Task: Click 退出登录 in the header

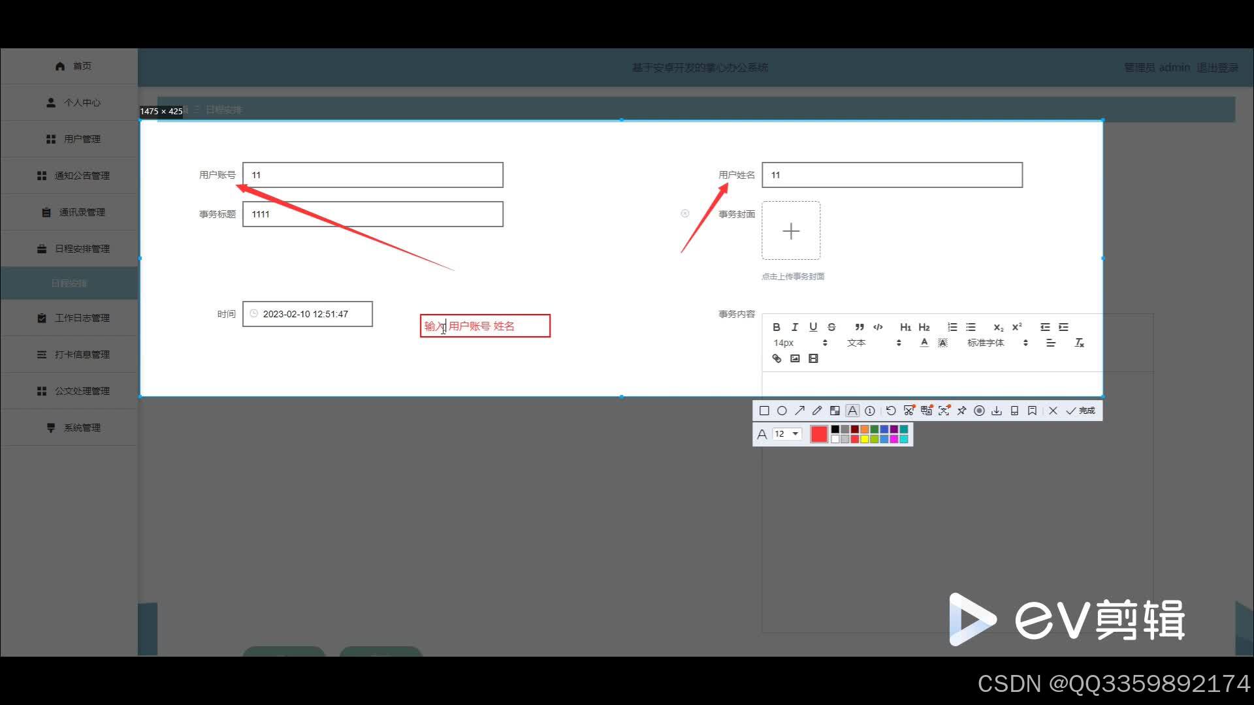Action: click(1217, 67)
